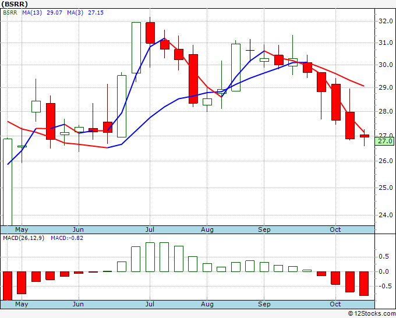Click the 28.0 price axis label
396x318 pixels.
tap(386, 111)
